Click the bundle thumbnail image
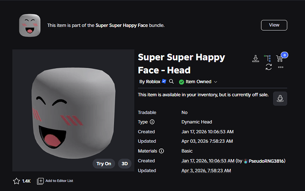 tap(30, 25)
